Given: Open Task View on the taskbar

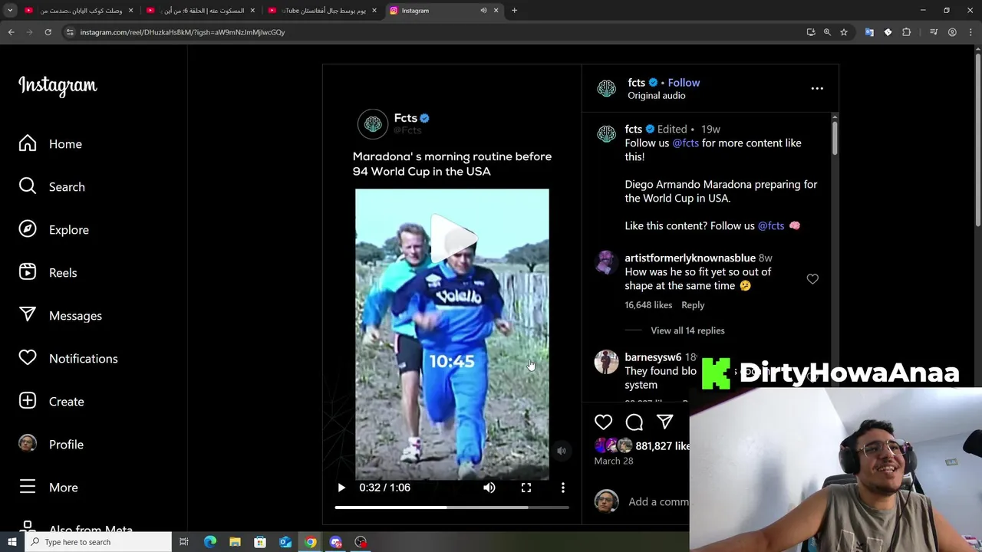Looking at the screenshot, I should pos(184,542).
